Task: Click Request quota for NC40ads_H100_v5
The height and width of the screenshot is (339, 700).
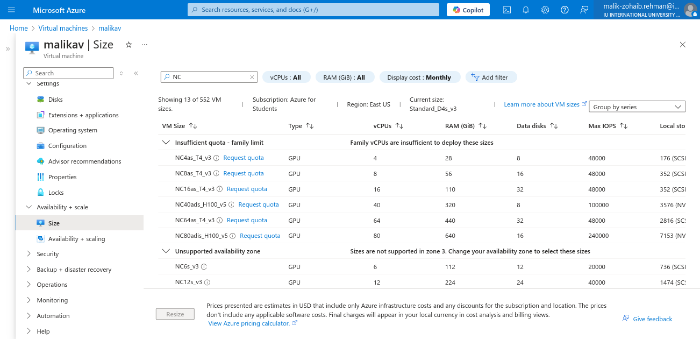Action: (x=259, y=204)
